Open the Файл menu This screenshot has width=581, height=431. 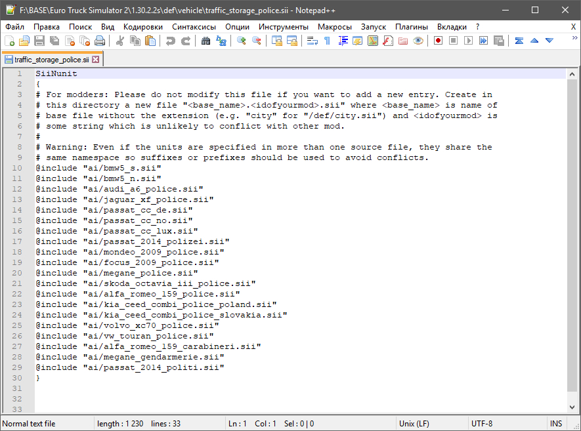point(14,27)
